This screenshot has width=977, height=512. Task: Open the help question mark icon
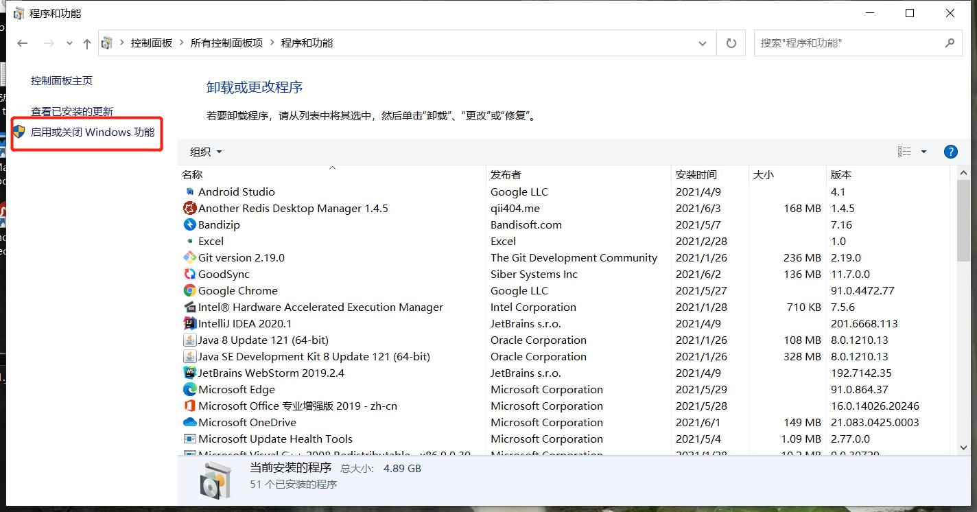[950, 152]
